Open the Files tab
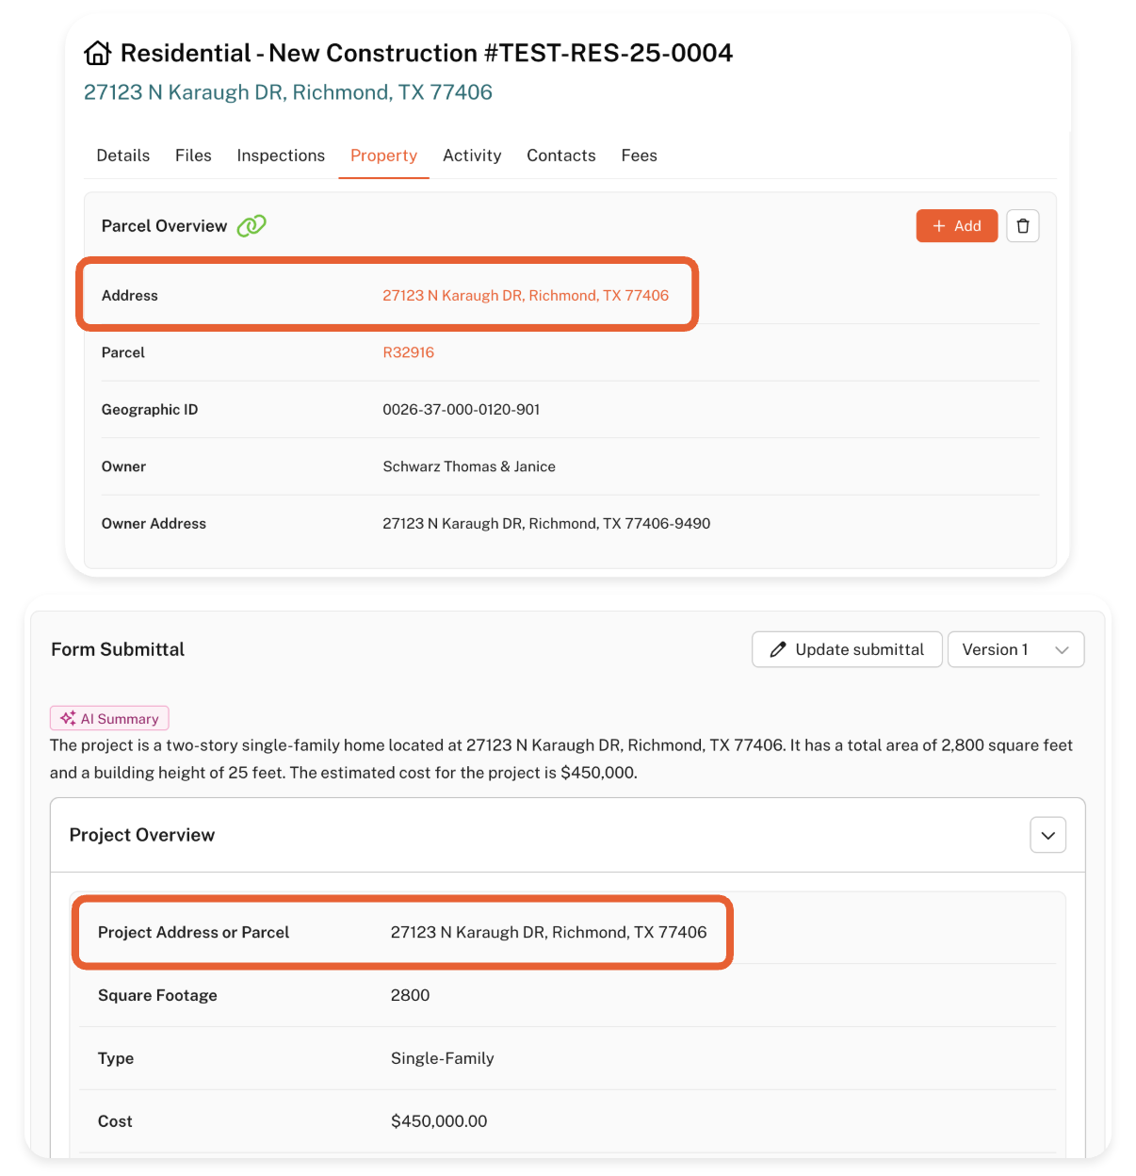The height and width of the screenshot is (1176, 1136). [193, 155]
